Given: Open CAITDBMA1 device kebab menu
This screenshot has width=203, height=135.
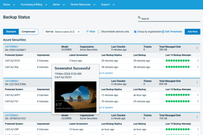Looking at the screenshot, I should point(197,48).
